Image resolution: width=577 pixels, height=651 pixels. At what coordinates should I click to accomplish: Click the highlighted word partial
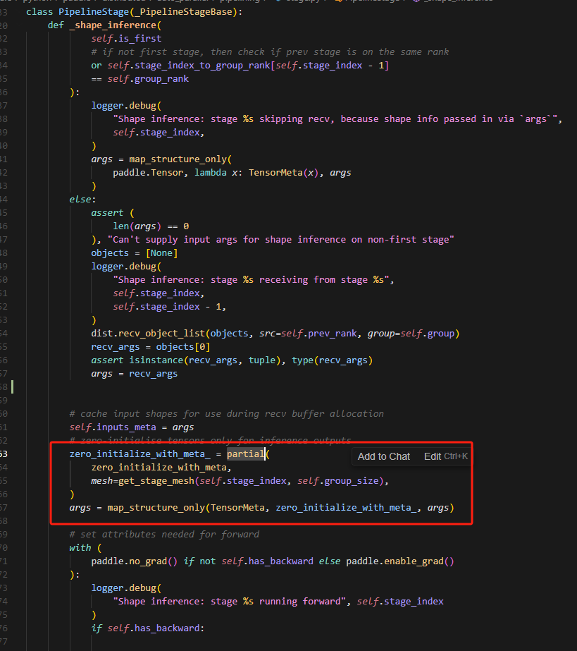tap(245, 454)
